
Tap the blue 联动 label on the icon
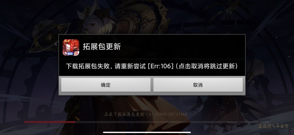pyautogui.click(x=70, y=53)
